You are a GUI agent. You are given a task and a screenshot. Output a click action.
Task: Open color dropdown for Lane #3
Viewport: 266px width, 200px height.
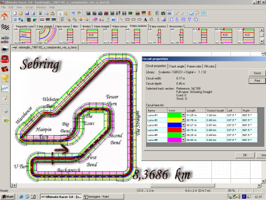point(183,125)
